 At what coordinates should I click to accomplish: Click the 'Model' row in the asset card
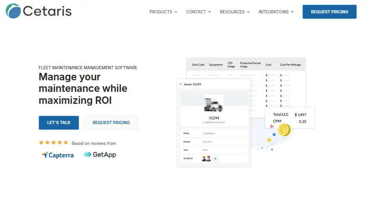(x=214, y=142)
